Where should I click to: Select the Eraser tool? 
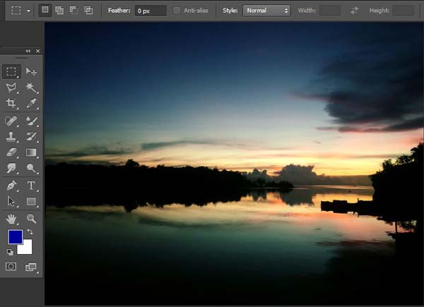coord(11,152)
